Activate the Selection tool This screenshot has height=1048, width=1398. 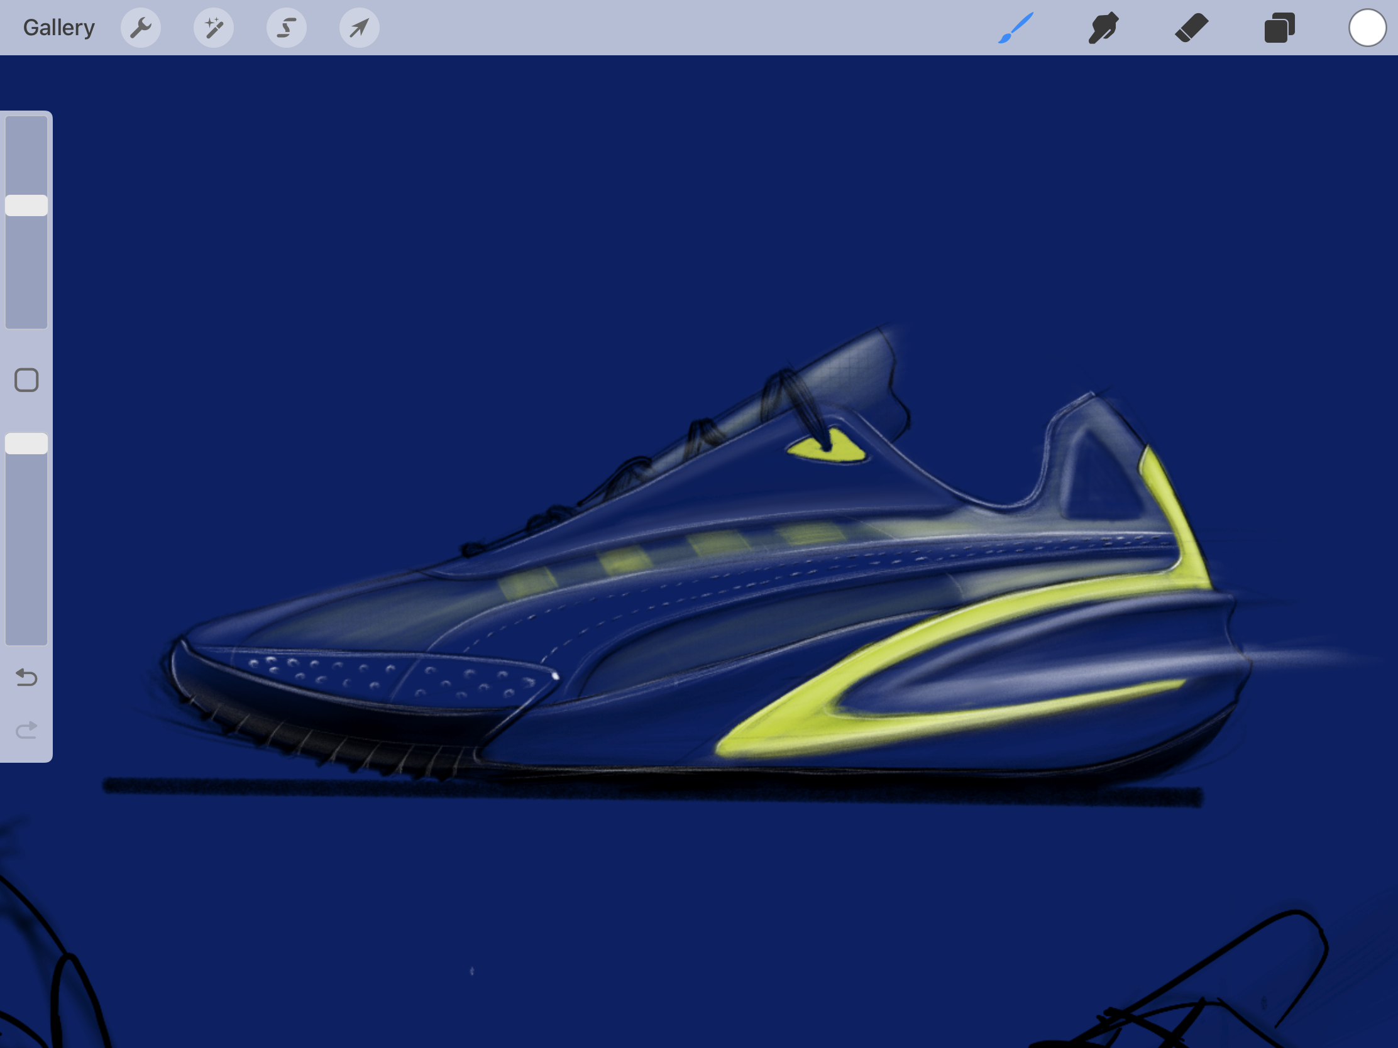pos(286,28)
